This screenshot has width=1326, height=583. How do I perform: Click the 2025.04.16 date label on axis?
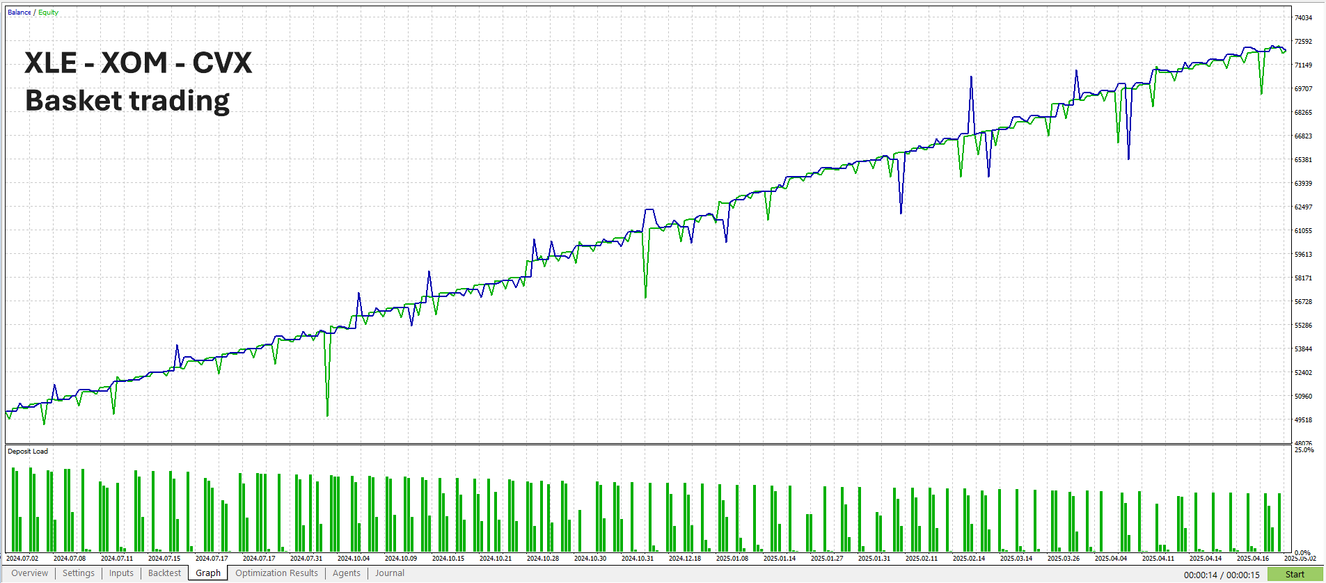click(x=1253, y=558)
